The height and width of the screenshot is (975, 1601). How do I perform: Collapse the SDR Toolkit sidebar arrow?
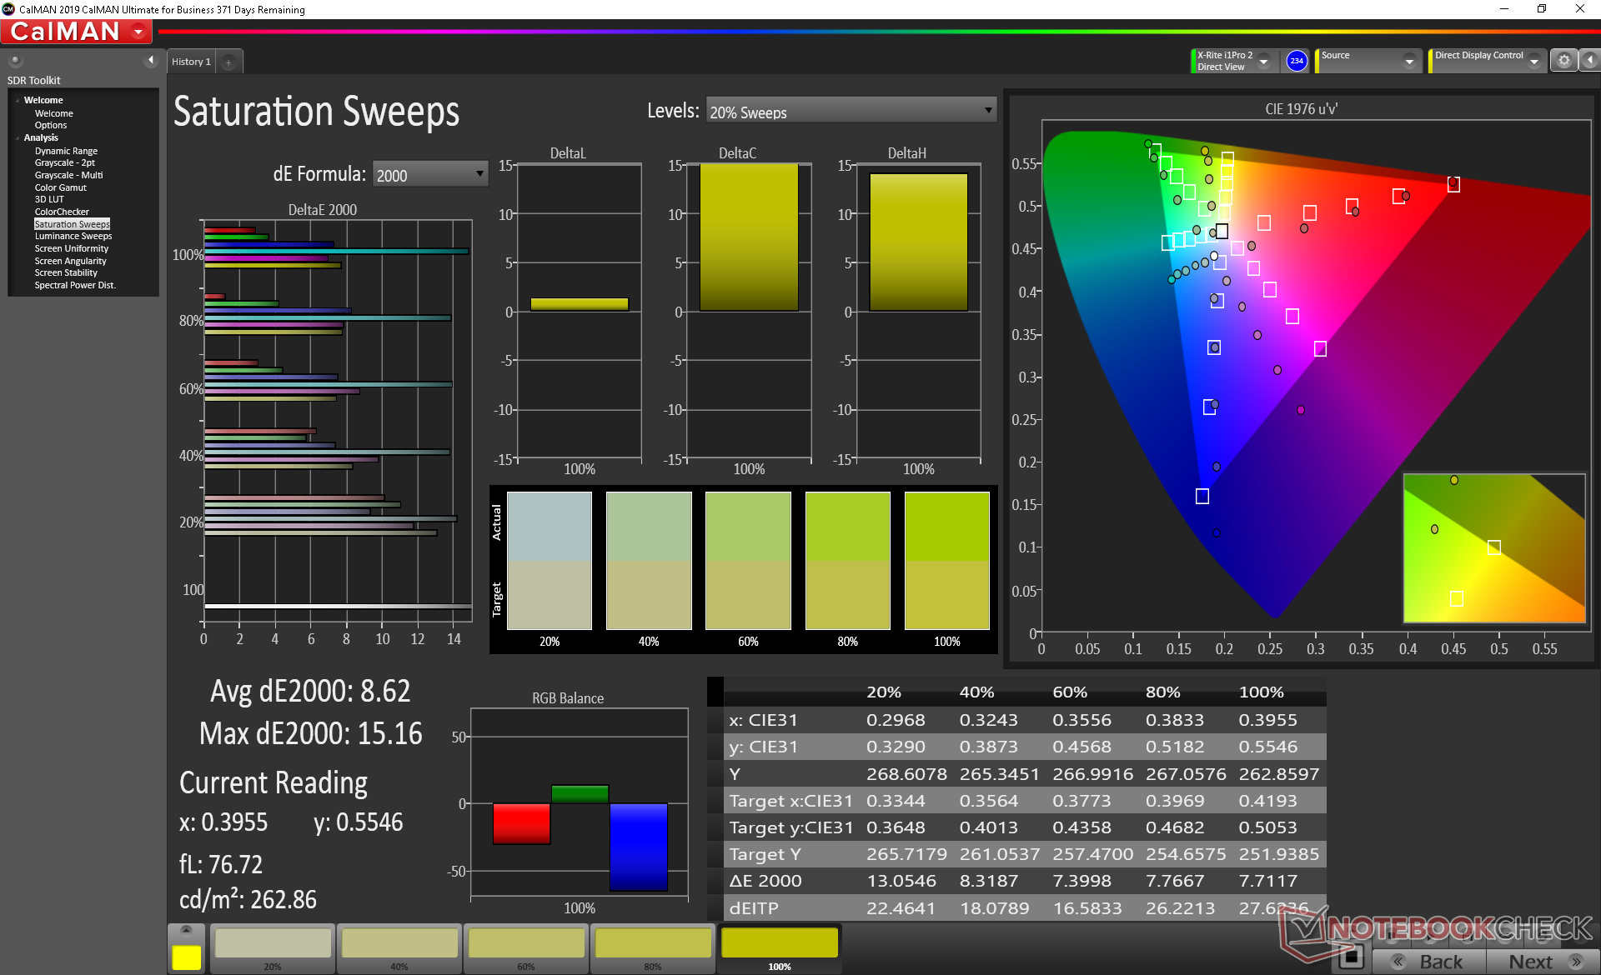point(151,60)
